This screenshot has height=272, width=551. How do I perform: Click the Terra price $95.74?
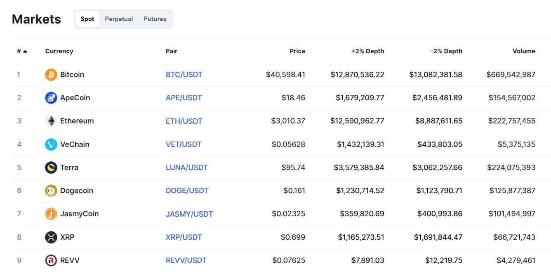[294, 168]
